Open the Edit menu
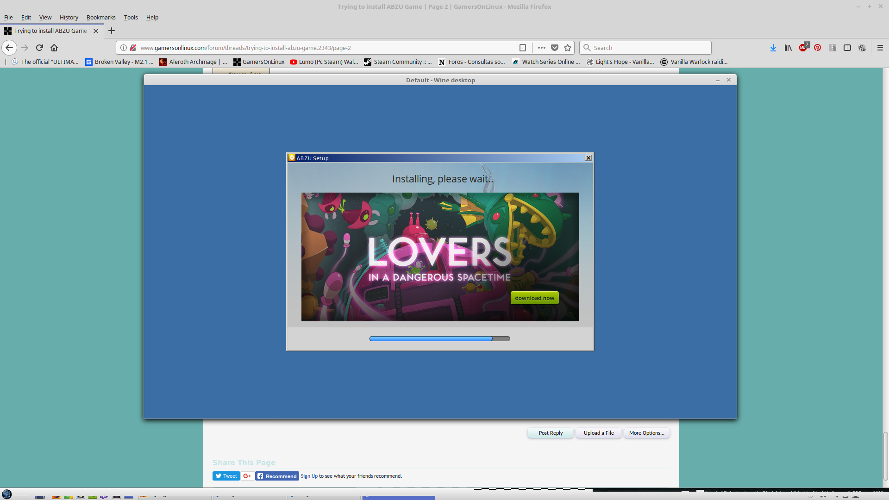This screenshot has height=500, width=889. coord(26,17)
